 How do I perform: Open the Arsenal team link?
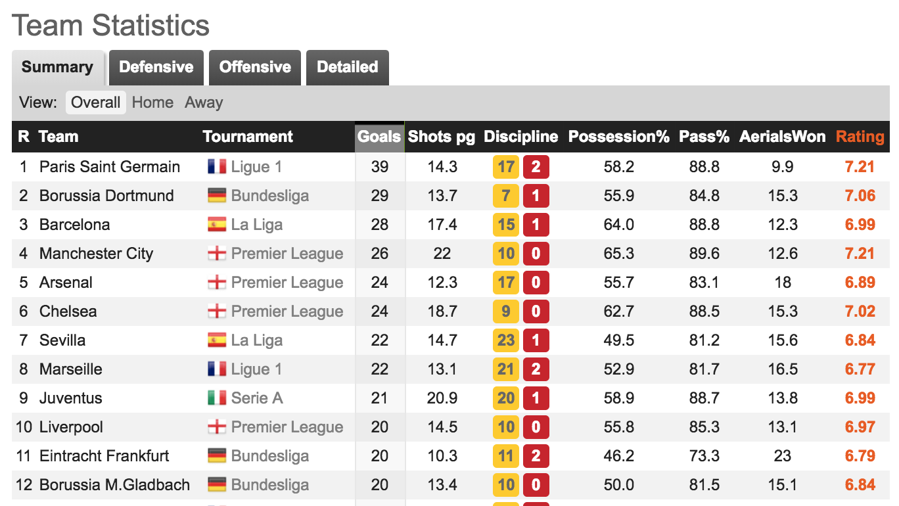[x=66, y=283]
